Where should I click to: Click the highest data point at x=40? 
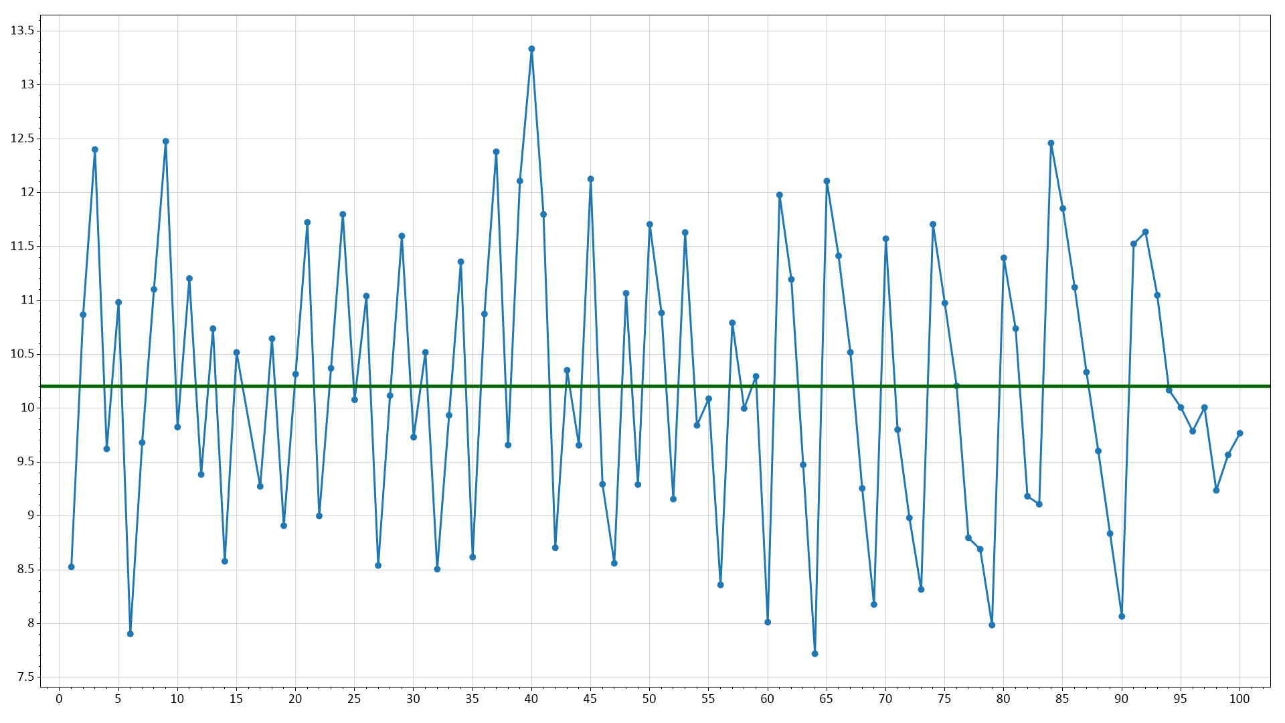pos(531,49)
